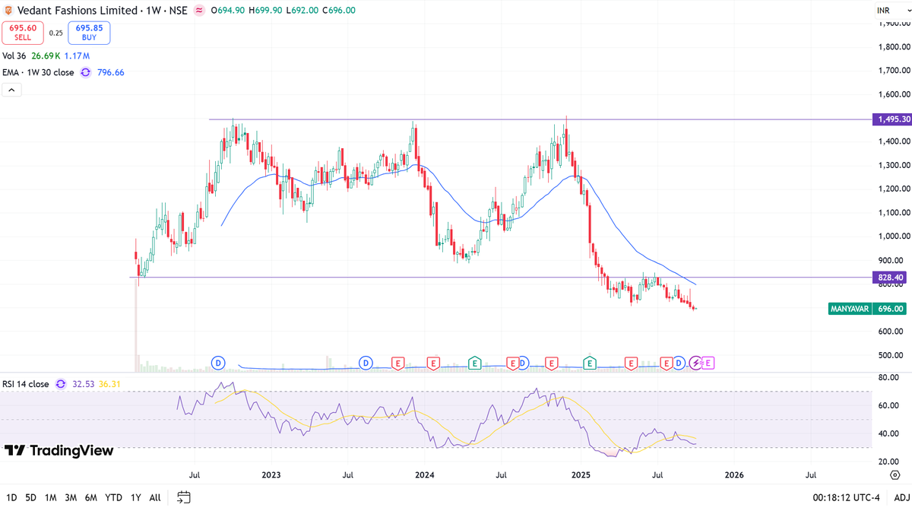Image resolution: width=912 pixels, height=511 pixels.
Task: Click the purple 828.40 price level label
Action: point(889,278)
